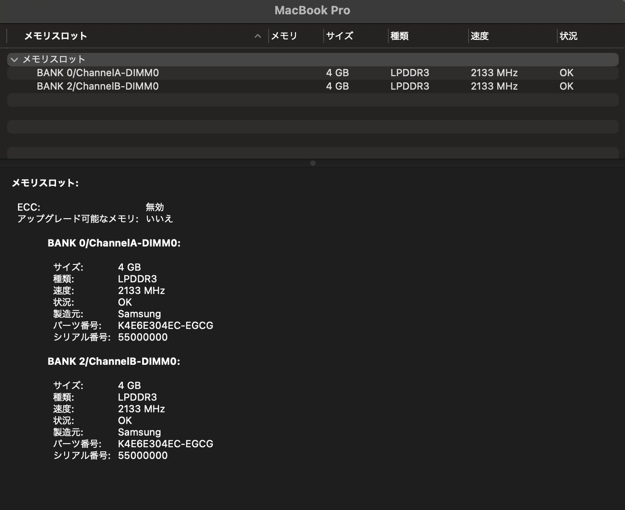
Task: Click the sort arrow in メモリスロット header
Action: click(257, 36)
